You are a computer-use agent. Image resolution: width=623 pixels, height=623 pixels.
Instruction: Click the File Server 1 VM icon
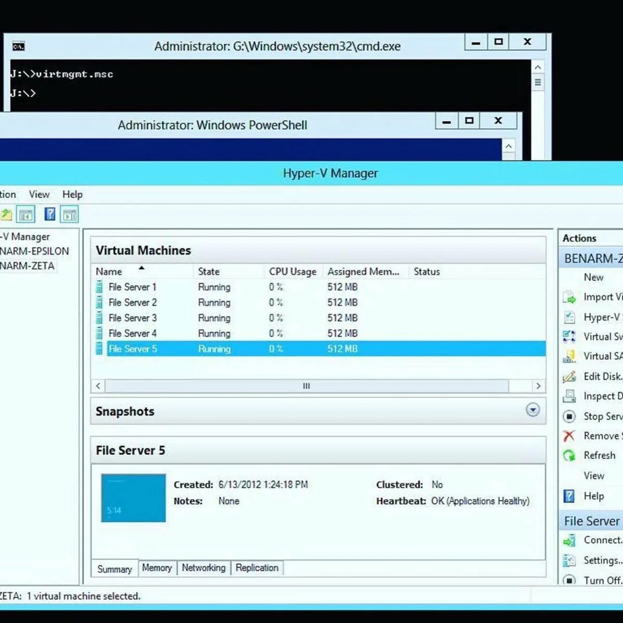99,287
